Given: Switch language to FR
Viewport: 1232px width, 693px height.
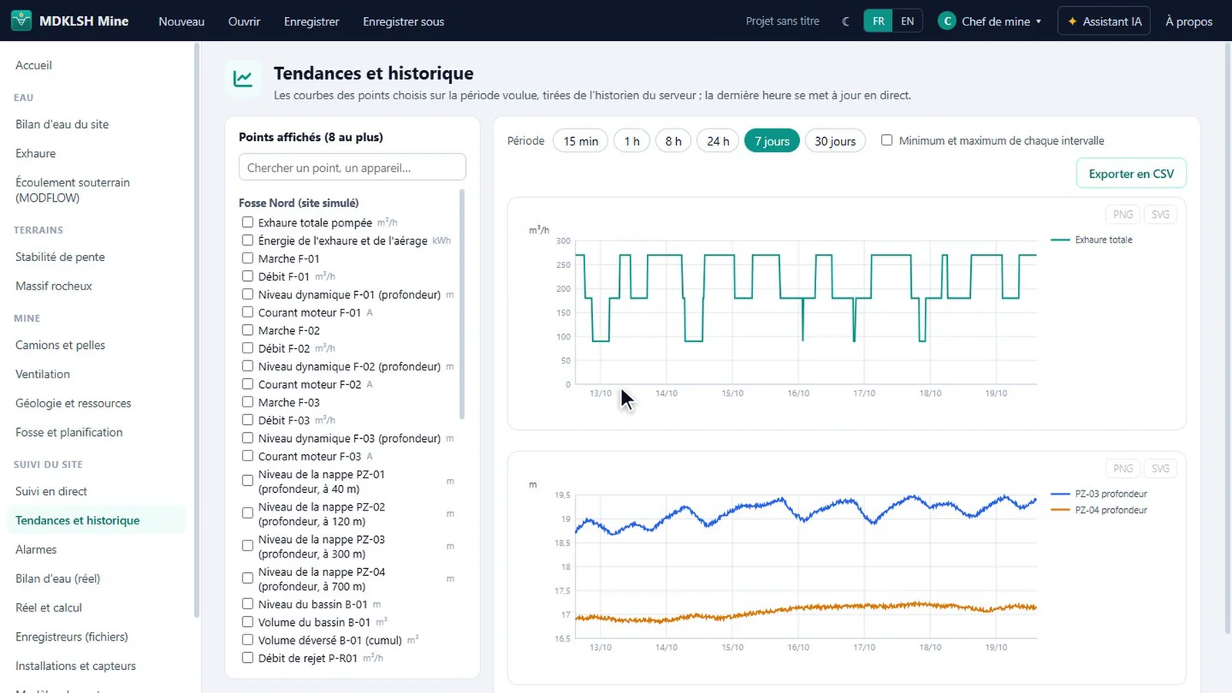Looking at the screenshot, I should tap(879, 22).
